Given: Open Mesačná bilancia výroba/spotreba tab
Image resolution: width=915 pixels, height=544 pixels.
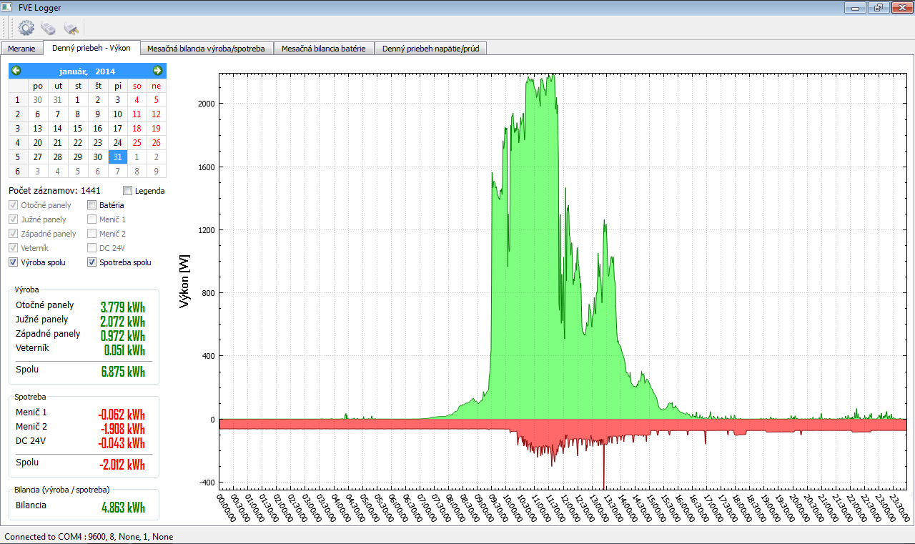Looking at the screenshot, I should pyautogui.click(x=206, y=49).
